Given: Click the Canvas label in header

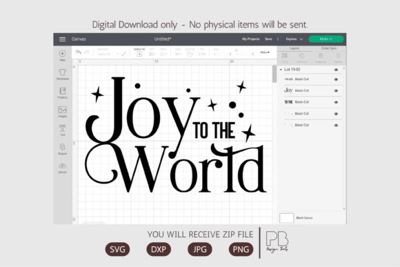Looking at the screenshot, I should [x=79, y=39].
